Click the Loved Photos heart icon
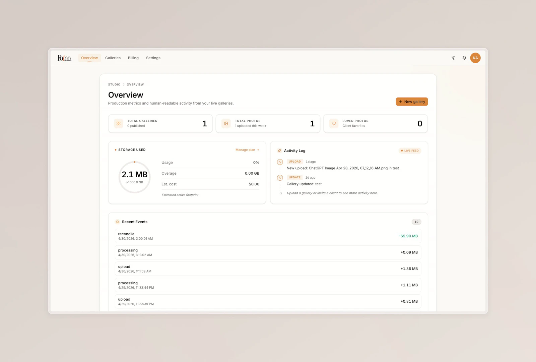The height and width of the screenshot is (362, 536). click(334, 124)
